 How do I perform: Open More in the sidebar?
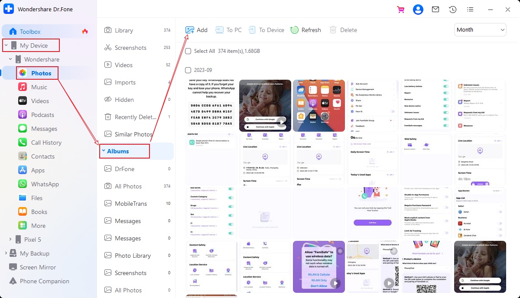(38, 226)
